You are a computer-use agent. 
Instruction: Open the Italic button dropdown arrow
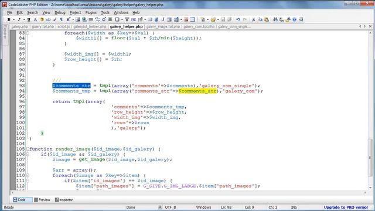[24, 19]
